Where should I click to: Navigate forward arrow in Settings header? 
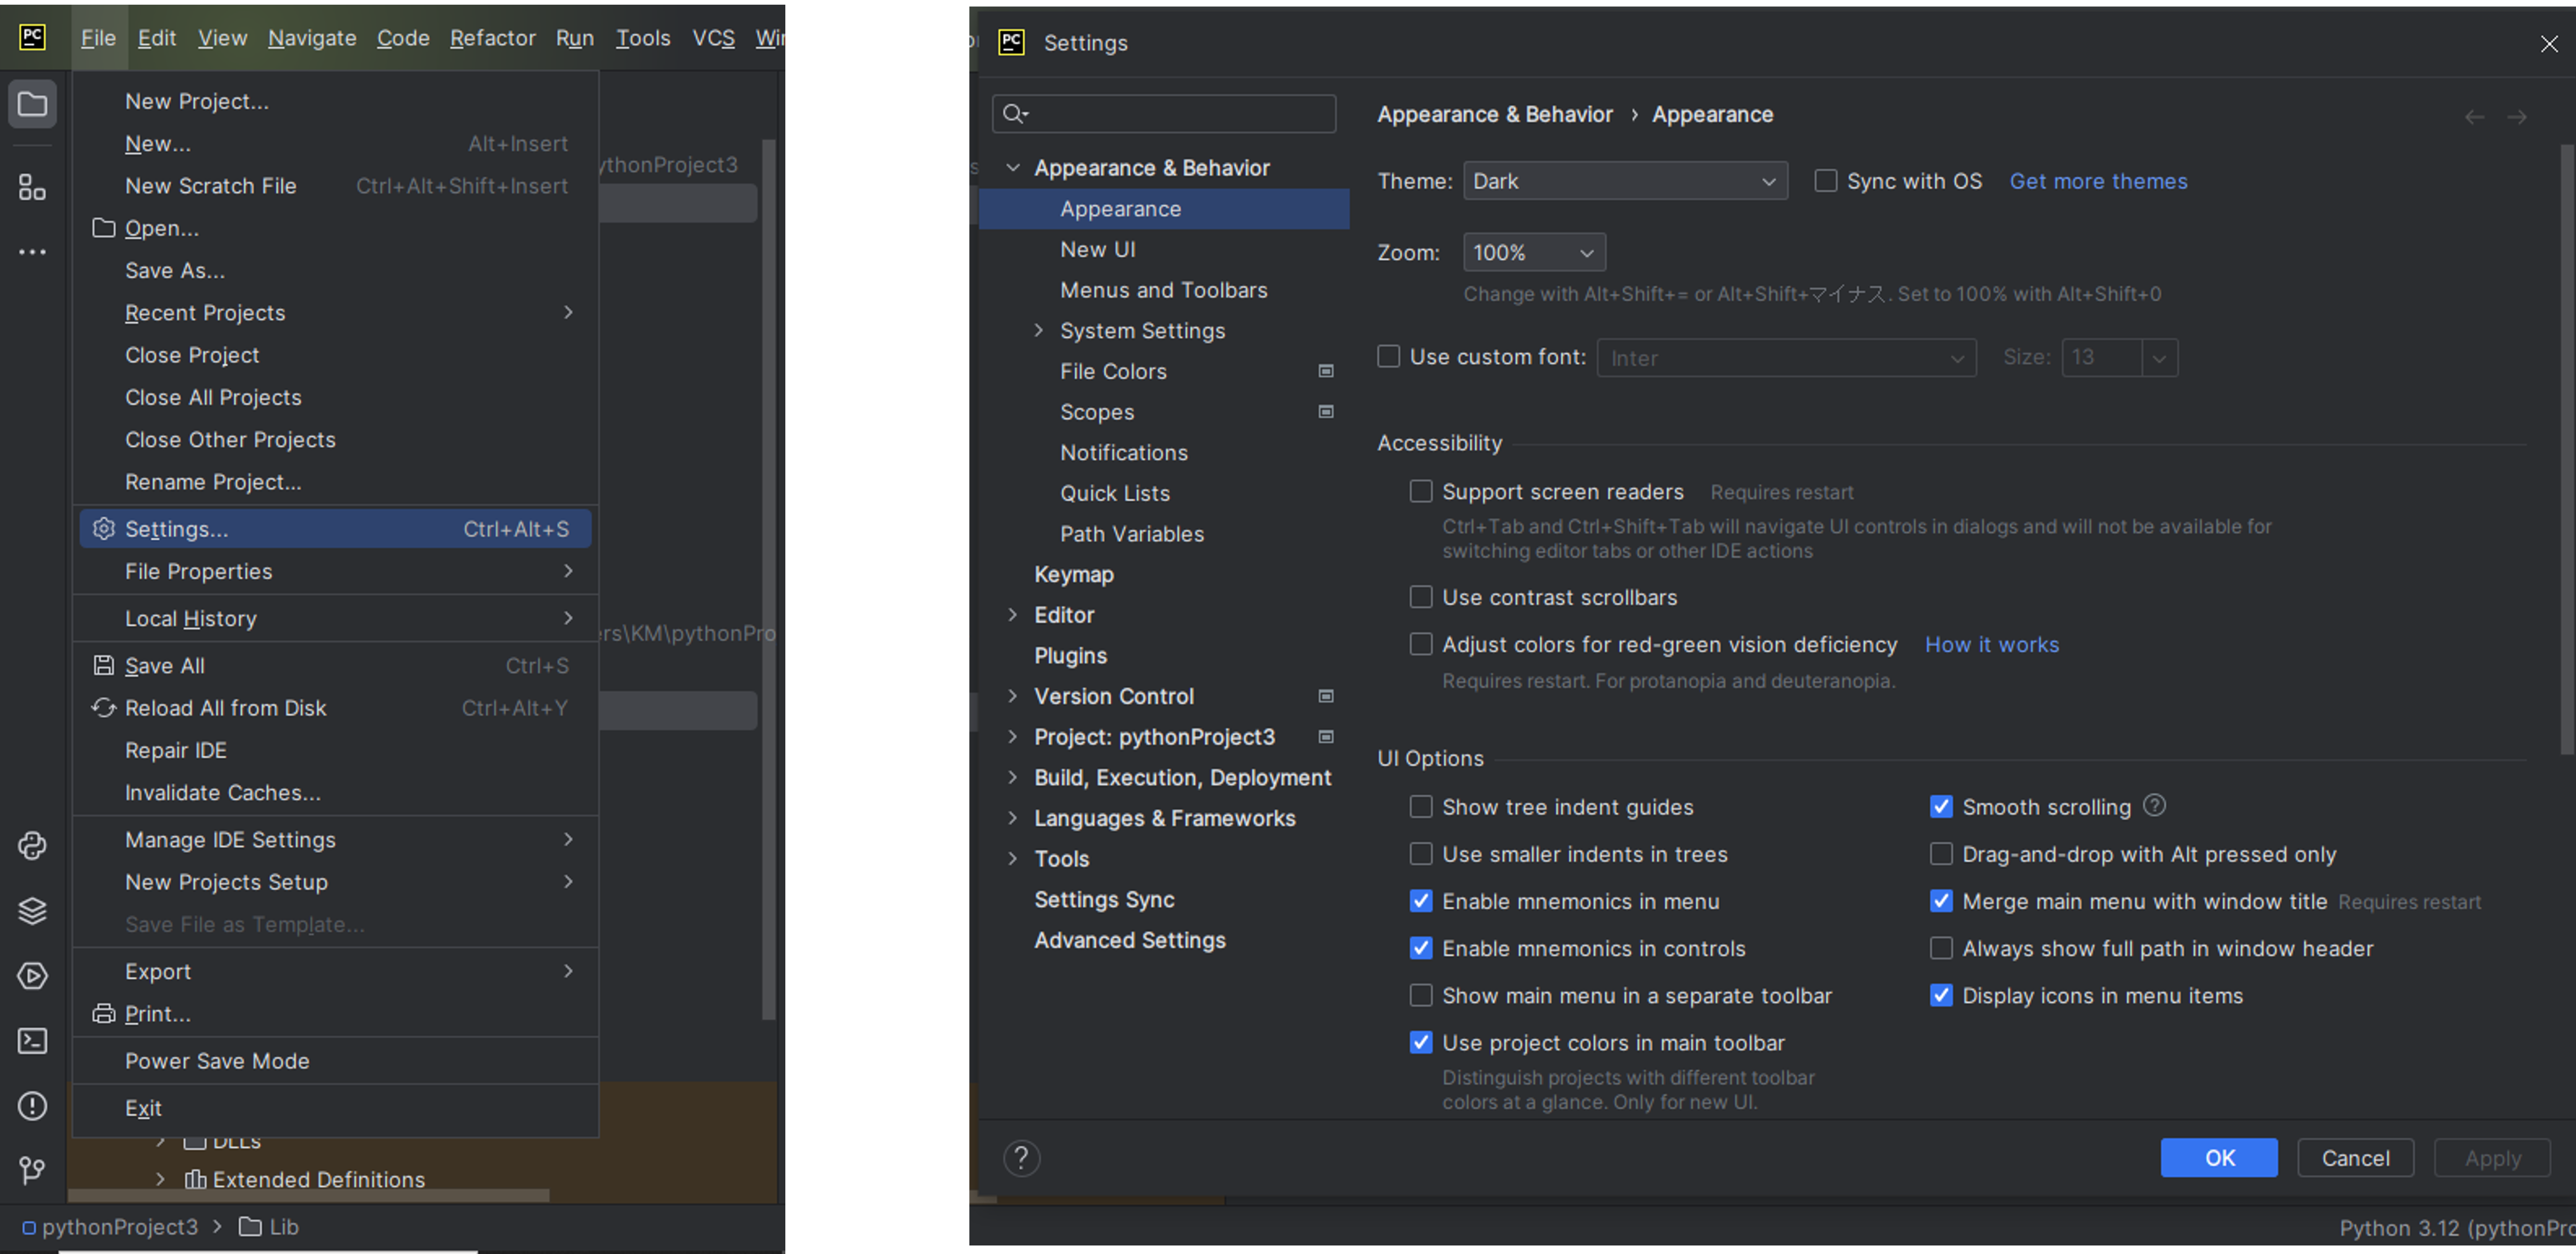2517,117
